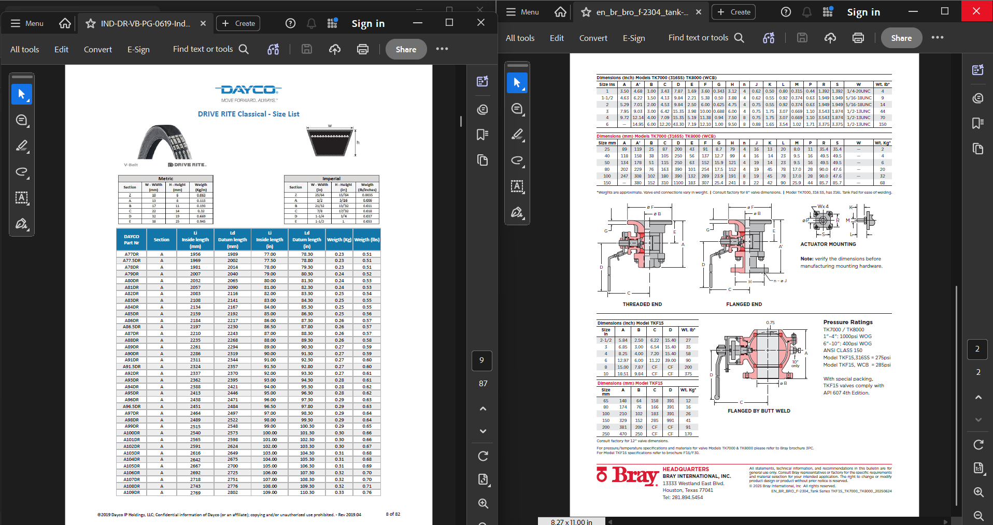Zoom out on the Bray brochure
This screenshot has width=993, height=525.
[x=978, y=516]
